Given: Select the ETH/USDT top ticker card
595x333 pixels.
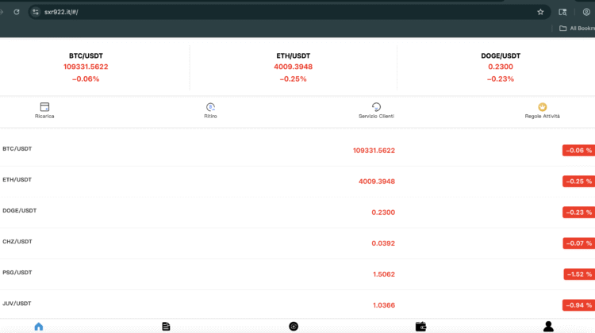Looking at the screenshot, I should point(294,67).
